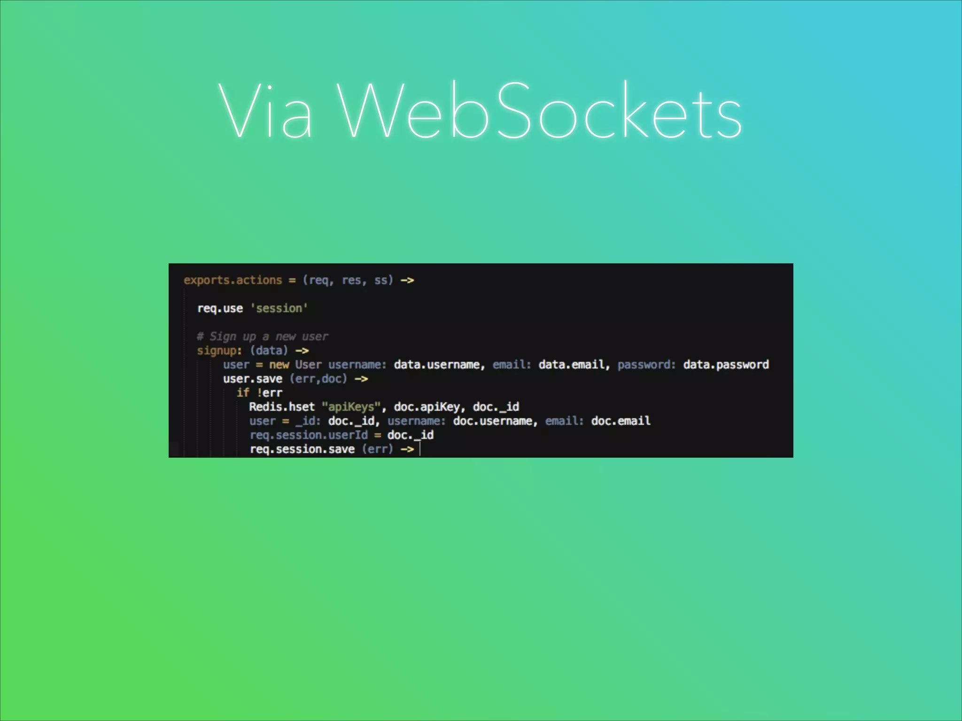
Task: Click the '# Sign up a new user' comment
Action: (x=263, y=337)
